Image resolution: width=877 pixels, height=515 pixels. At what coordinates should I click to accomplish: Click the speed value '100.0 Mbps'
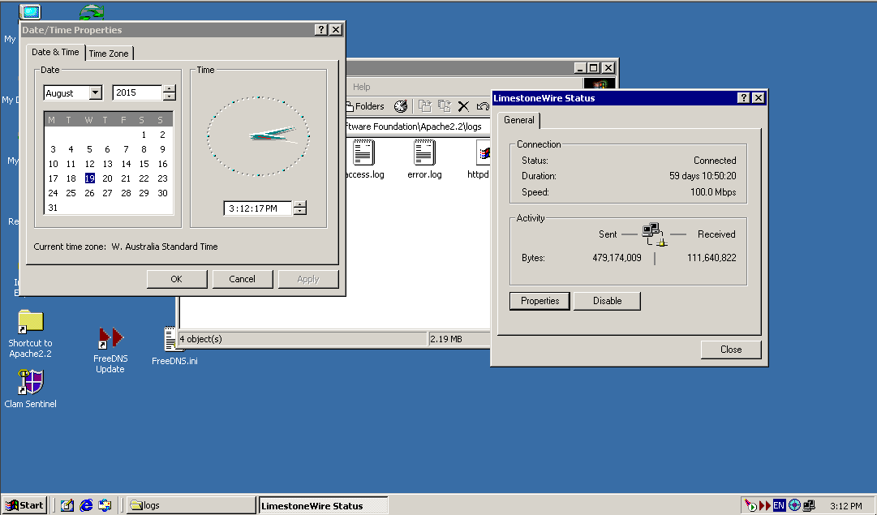tap(713, 192)
